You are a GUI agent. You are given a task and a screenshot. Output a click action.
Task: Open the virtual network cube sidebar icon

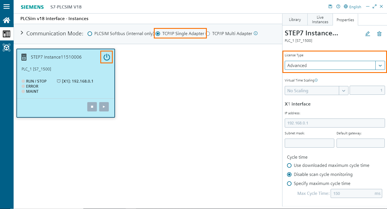click(7, 47)
